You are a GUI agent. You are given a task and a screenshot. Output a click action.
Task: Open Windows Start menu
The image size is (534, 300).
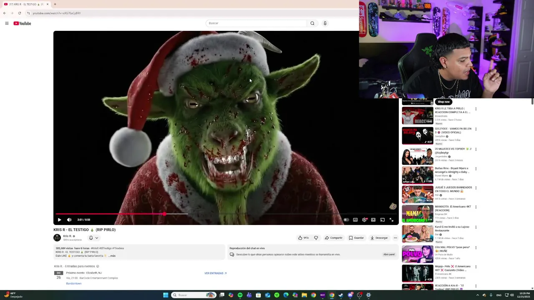coord(166,295)
